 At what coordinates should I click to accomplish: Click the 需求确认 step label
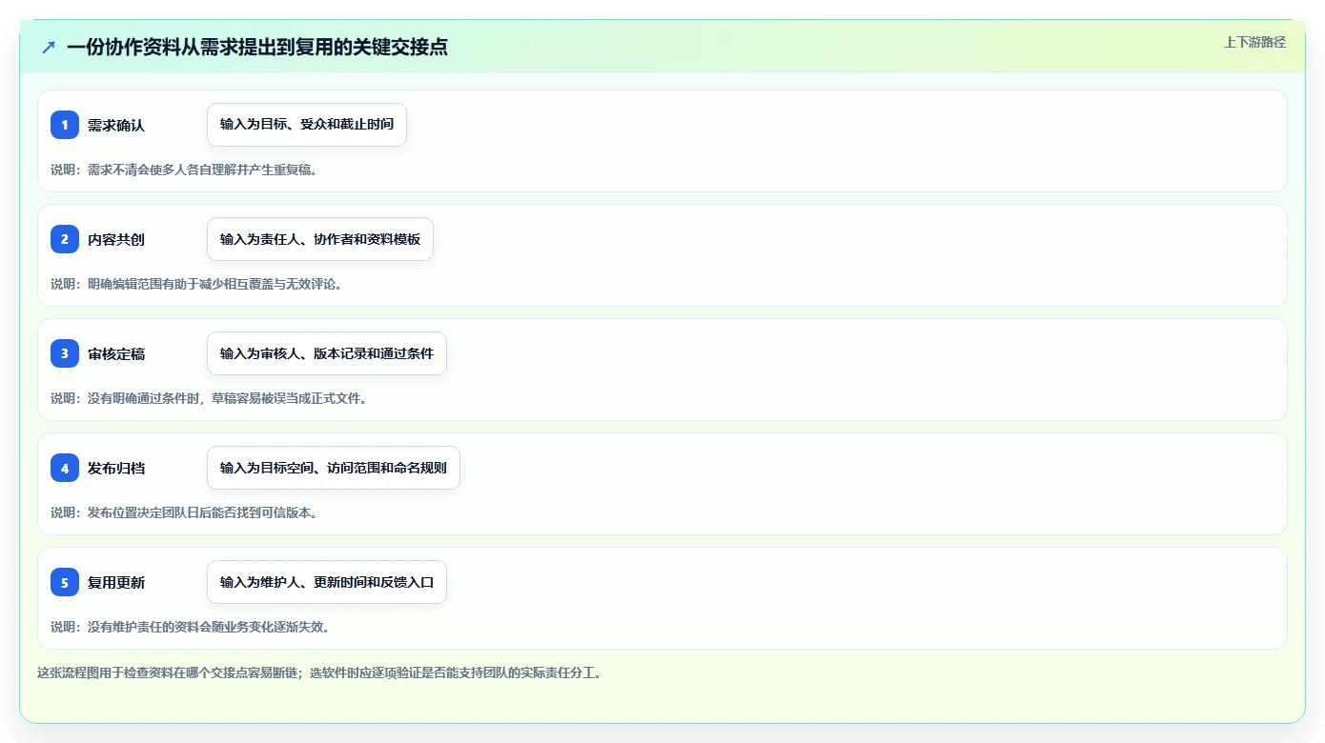(x=116, y=125)
